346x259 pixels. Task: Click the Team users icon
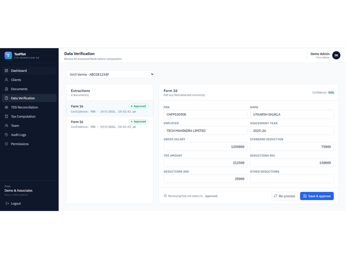pyautogui.click(x=6, y=126)
